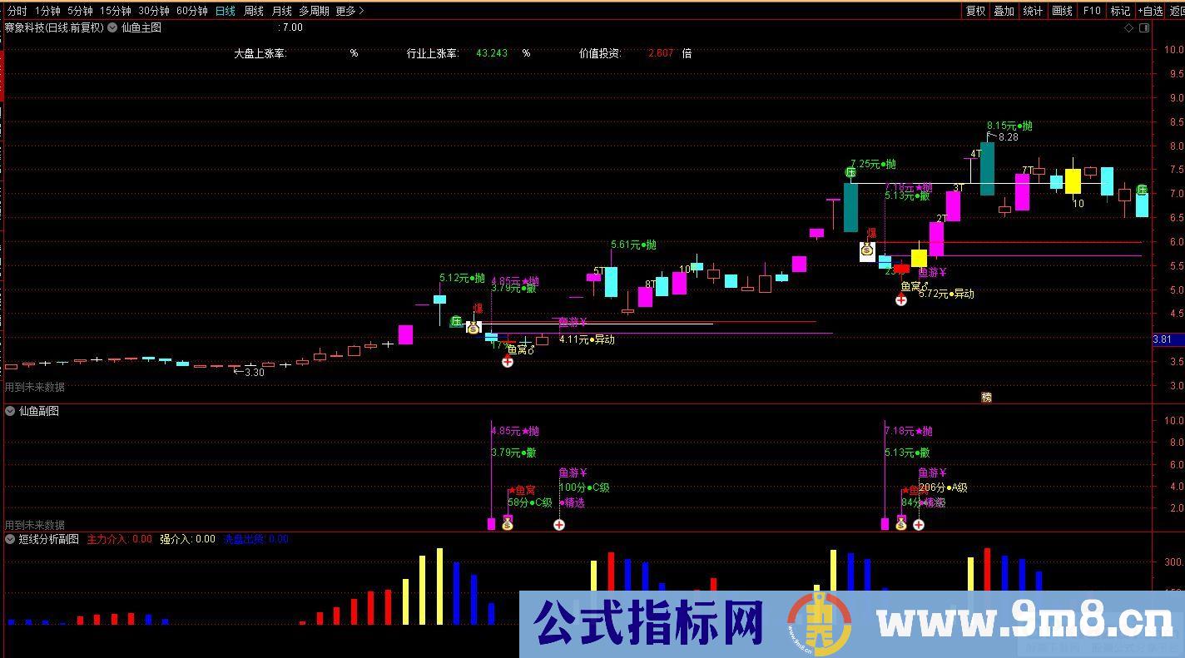Click the 主力介入: 0.00 readout

[119, 539]
